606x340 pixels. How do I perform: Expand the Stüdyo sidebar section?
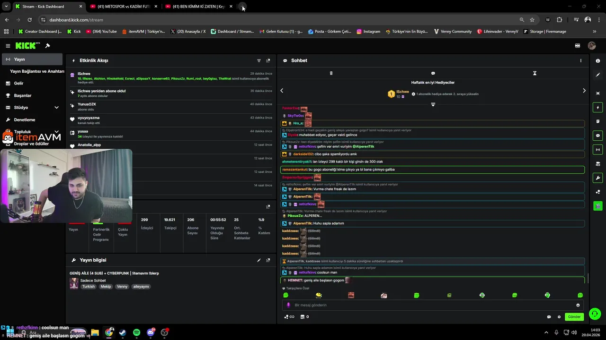pyautogui.click(x=56, y=108)
